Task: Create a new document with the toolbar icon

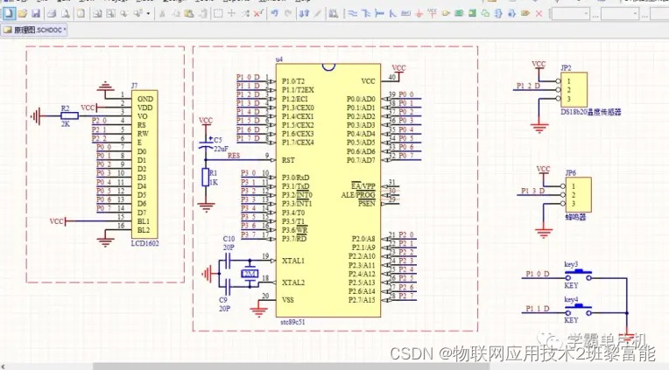Action: click(x=9, y=14)
